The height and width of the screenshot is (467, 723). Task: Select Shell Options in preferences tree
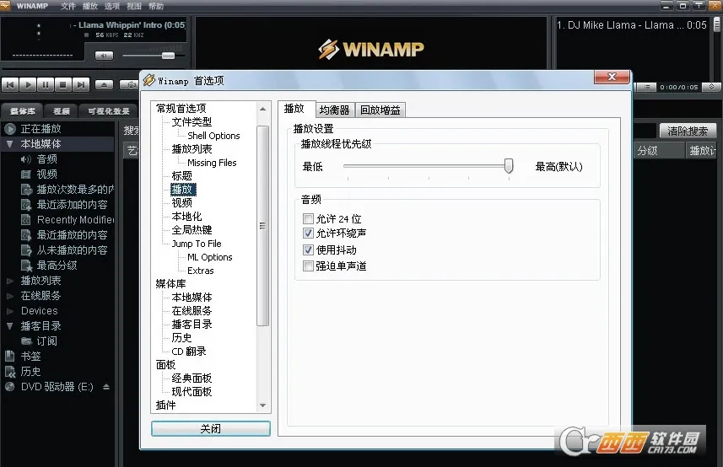tap(213, 136)
